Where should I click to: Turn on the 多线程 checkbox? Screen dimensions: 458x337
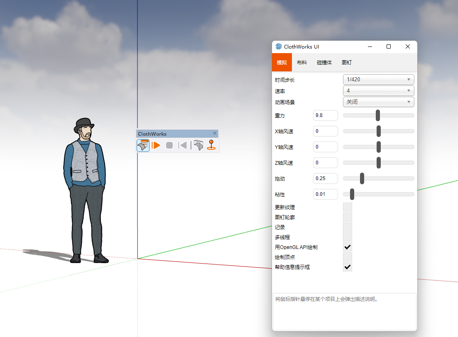(348, 237)
